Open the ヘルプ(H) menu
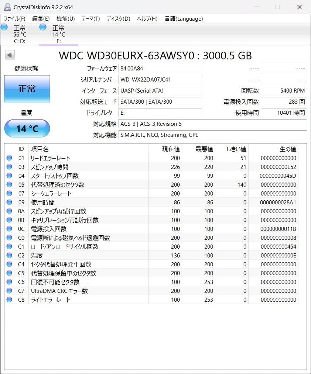The image size is (311, 374). 144,18
